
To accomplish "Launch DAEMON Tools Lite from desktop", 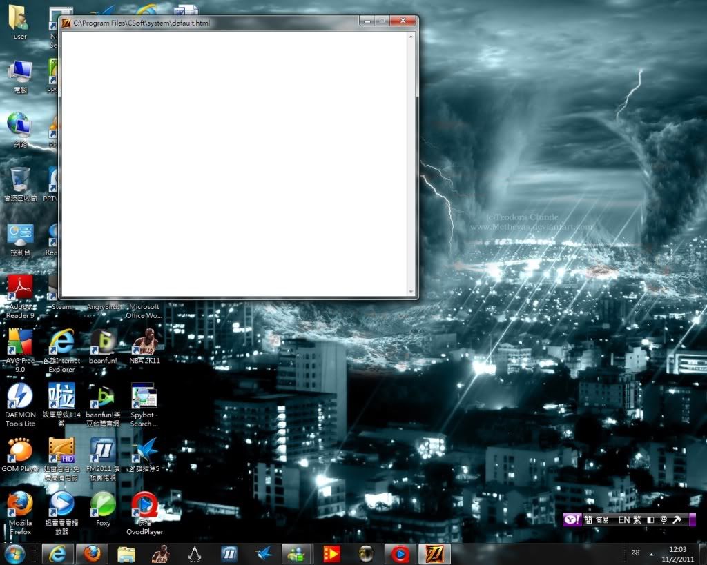I will click(x=20, y=398).
